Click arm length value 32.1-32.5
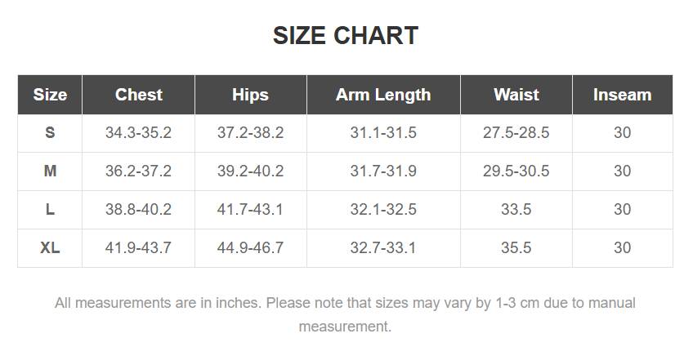The width and height of the screenshot is (693, 356). point(383,210)
